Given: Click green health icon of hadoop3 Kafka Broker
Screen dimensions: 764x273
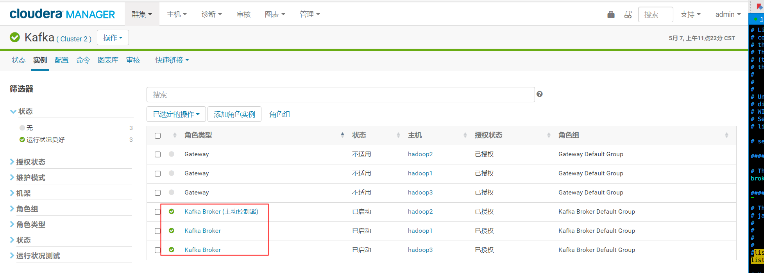Looking at the screenshot, I should click(172, 250).
